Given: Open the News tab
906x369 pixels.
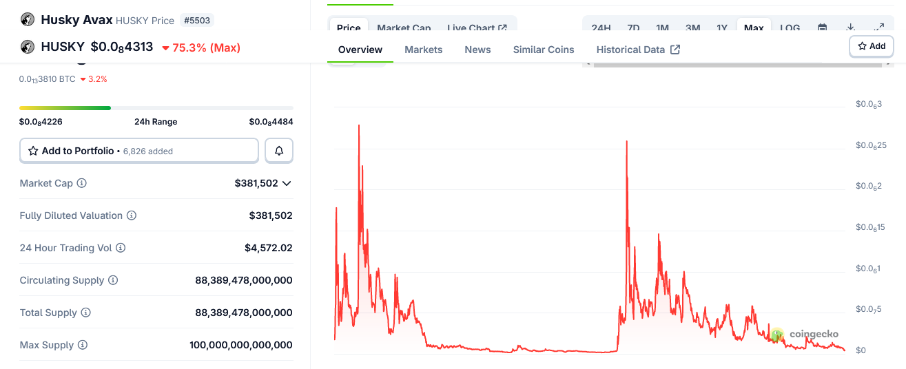Looking at the screenshot, I should [x=477, y=50].
